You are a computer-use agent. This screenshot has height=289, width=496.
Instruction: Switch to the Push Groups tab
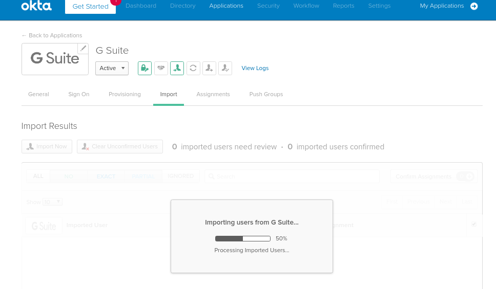[x=266, y=94]
